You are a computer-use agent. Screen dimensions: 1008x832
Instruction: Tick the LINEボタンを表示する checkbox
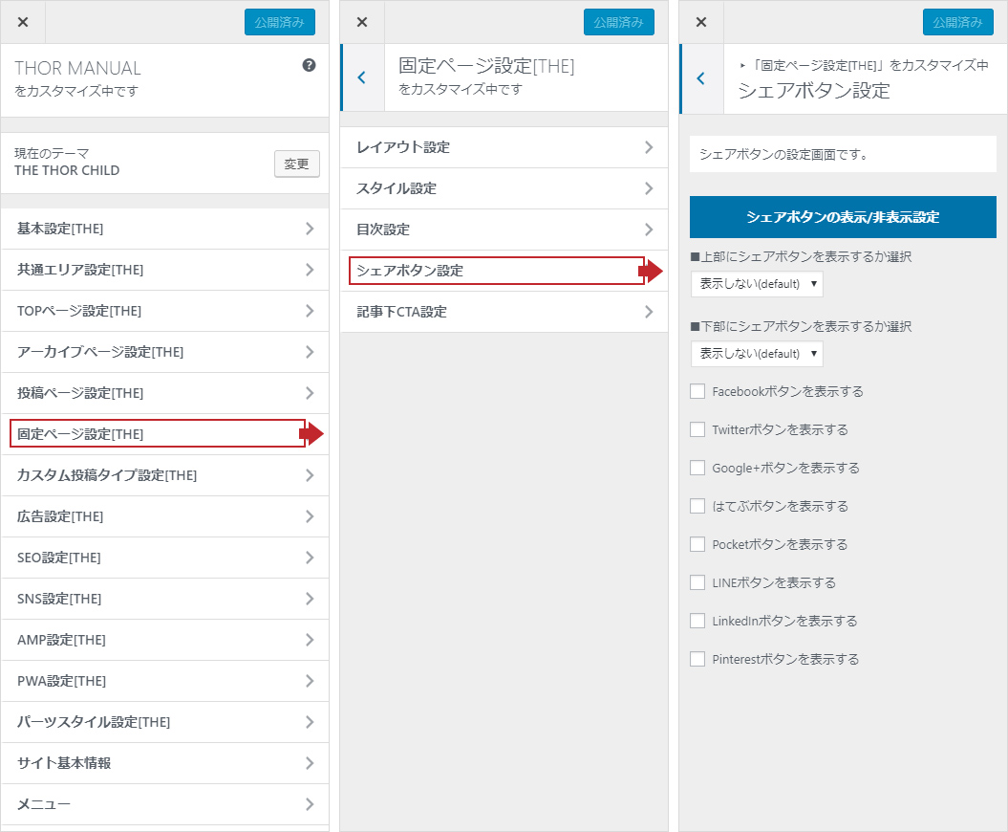coord(697,582)
